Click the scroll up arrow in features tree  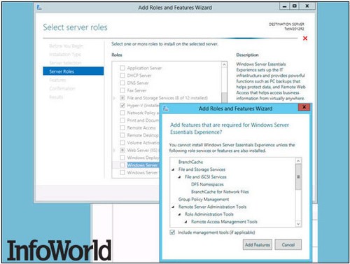pyautogui.click(x=298, y=161)
